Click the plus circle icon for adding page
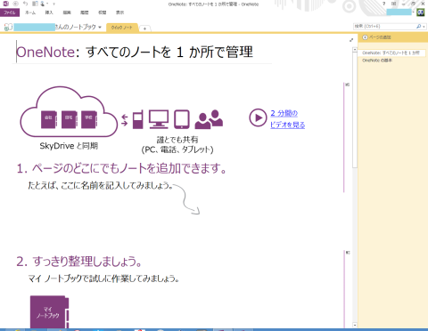Image resolution: width=428 pixels, height=331 pixels. [365, 37]
